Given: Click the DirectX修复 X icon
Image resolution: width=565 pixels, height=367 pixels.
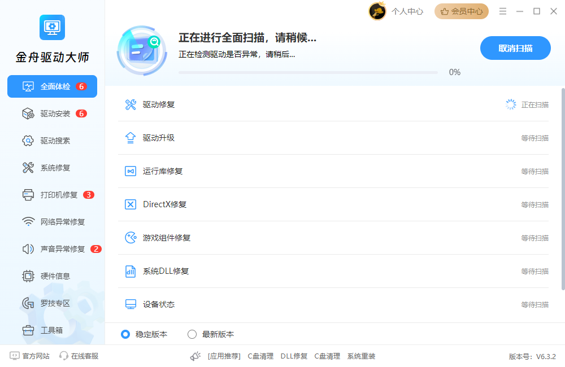Looking at the screenshot, I should pyautogui.click(x=131, y=204).
